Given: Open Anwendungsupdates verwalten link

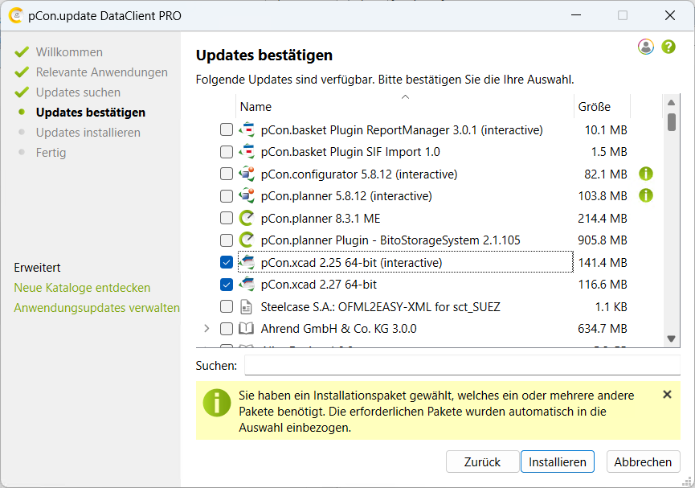Looking at the screenshot, I should pos(96,307).
